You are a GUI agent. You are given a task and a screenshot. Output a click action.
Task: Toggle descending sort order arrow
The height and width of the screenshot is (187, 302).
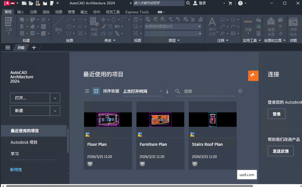[167, 91]
